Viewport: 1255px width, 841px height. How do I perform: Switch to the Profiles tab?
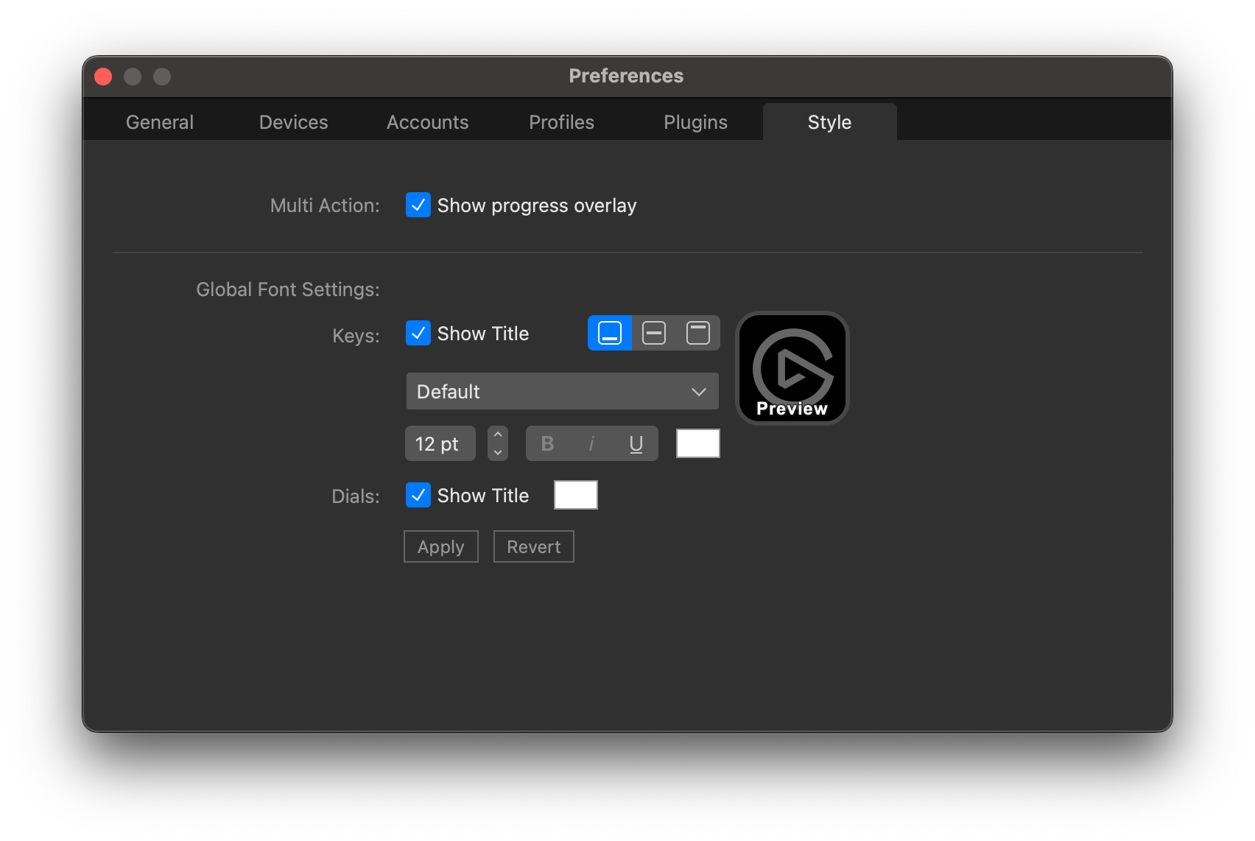pyautogui.click(x=562, y=122)
